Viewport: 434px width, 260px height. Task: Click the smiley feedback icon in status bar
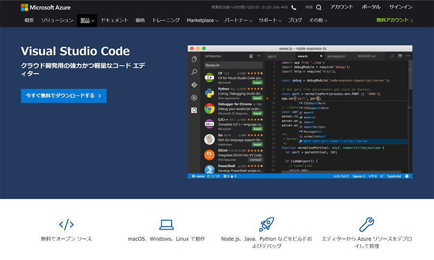point(407,176)
